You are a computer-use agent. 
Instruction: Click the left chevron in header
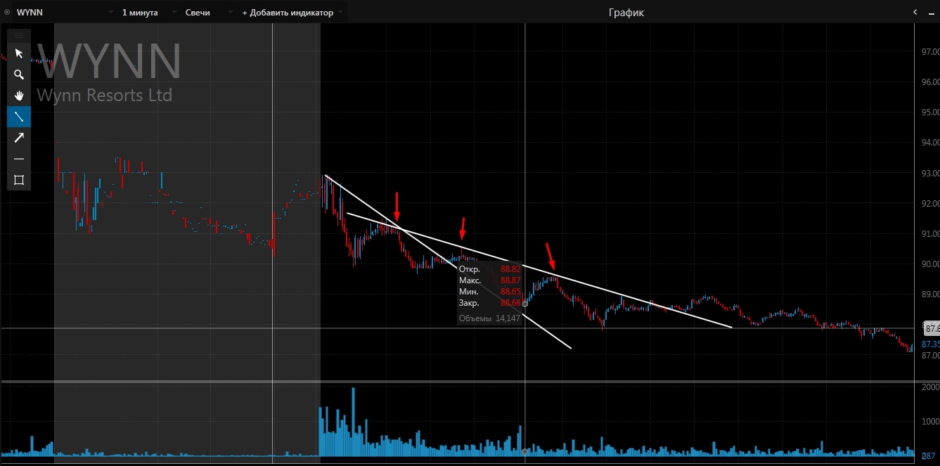click(x=915, y=12)
